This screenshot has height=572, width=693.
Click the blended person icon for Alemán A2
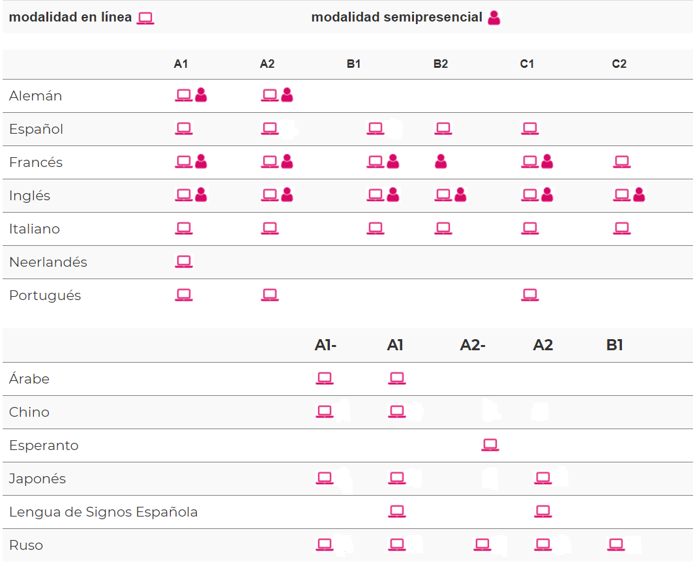(x=287, y=96)
